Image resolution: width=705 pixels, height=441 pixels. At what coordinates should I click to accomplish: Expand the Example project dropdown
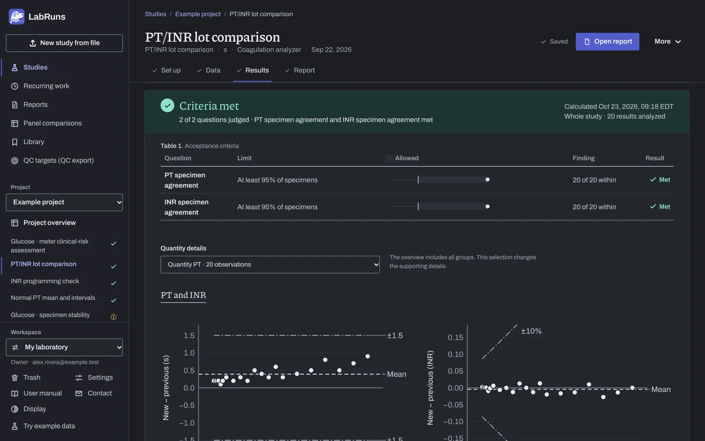tap(64, 202)
